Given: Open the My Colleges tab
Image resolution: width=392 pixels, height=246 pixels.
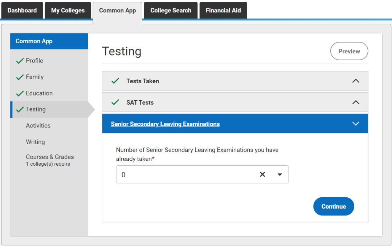Looking at the screenshot, I should (x=68, y=10).
